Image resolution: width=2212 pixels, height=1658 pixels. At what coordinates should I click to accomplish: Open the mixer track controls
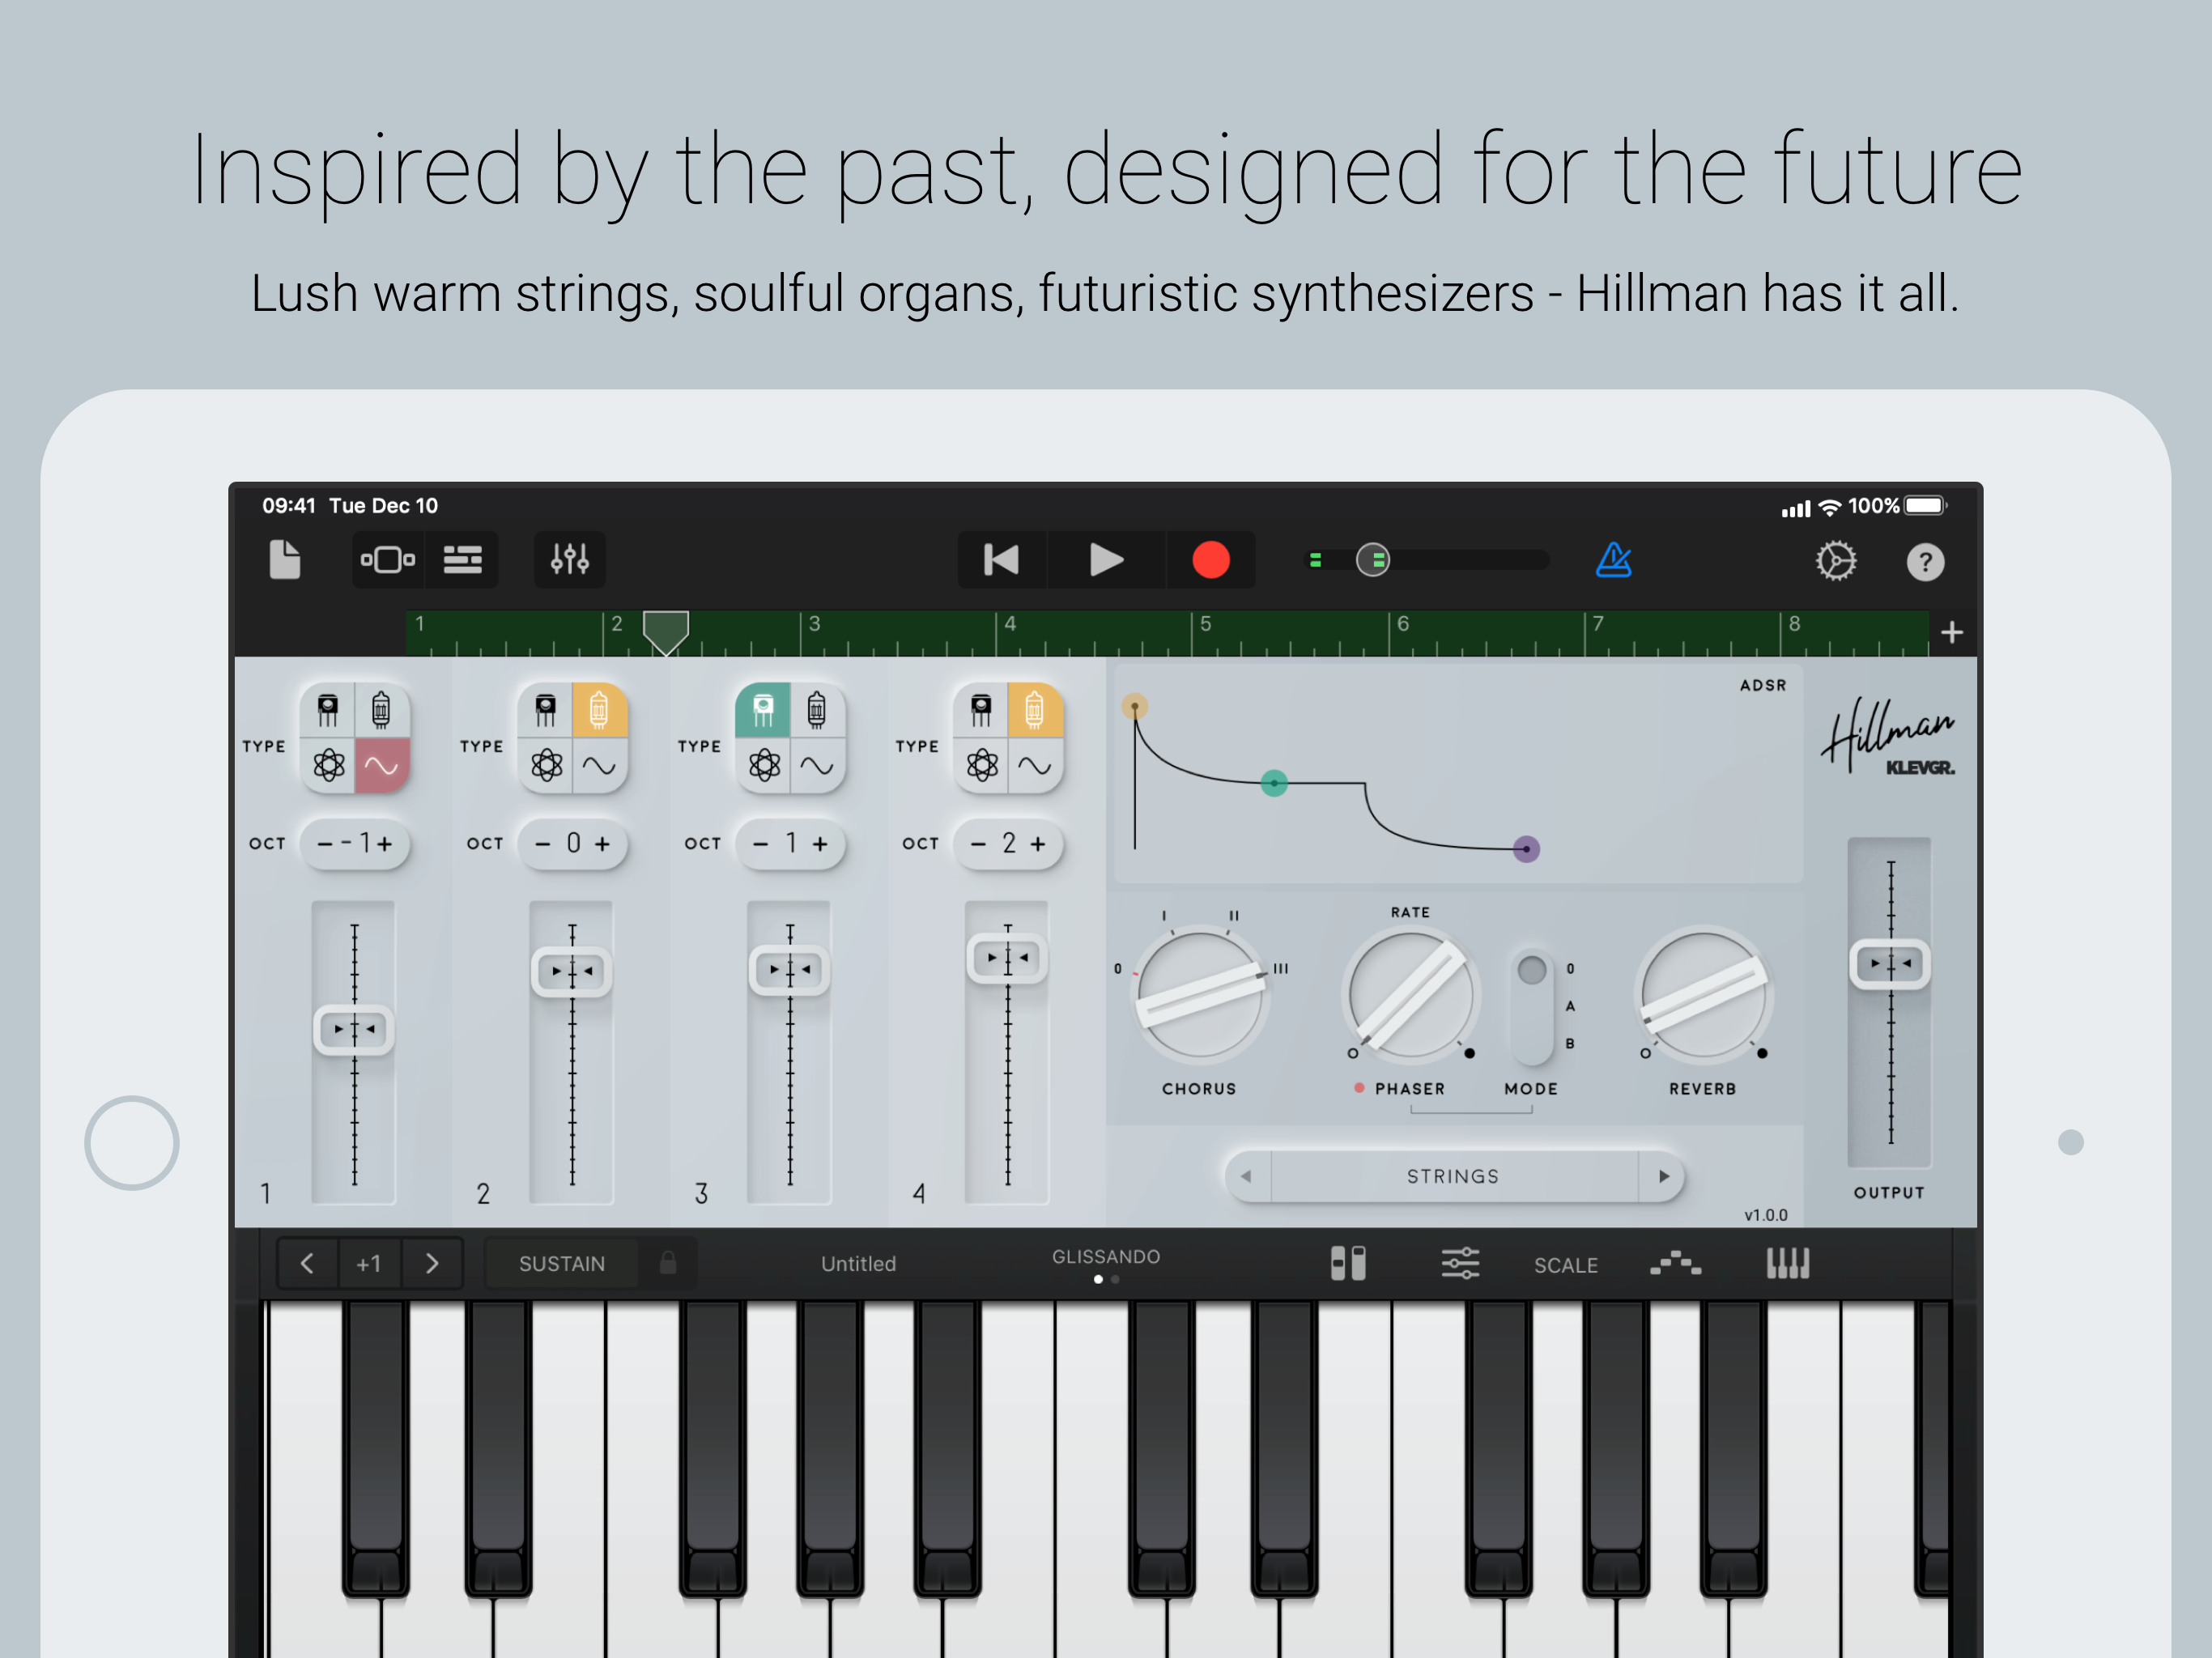569,559
